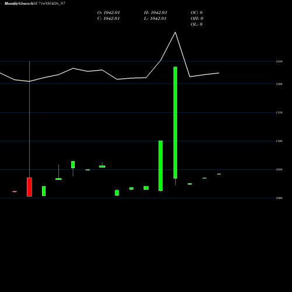Select the small red dash candle at far left
Screen dimensions: 292x292
click(x=15, y=192)
